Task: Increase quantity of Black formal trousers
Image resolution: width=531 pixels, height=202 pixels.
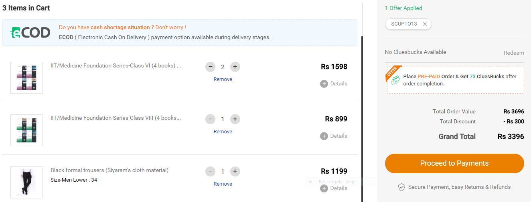Action: (235, 171)
